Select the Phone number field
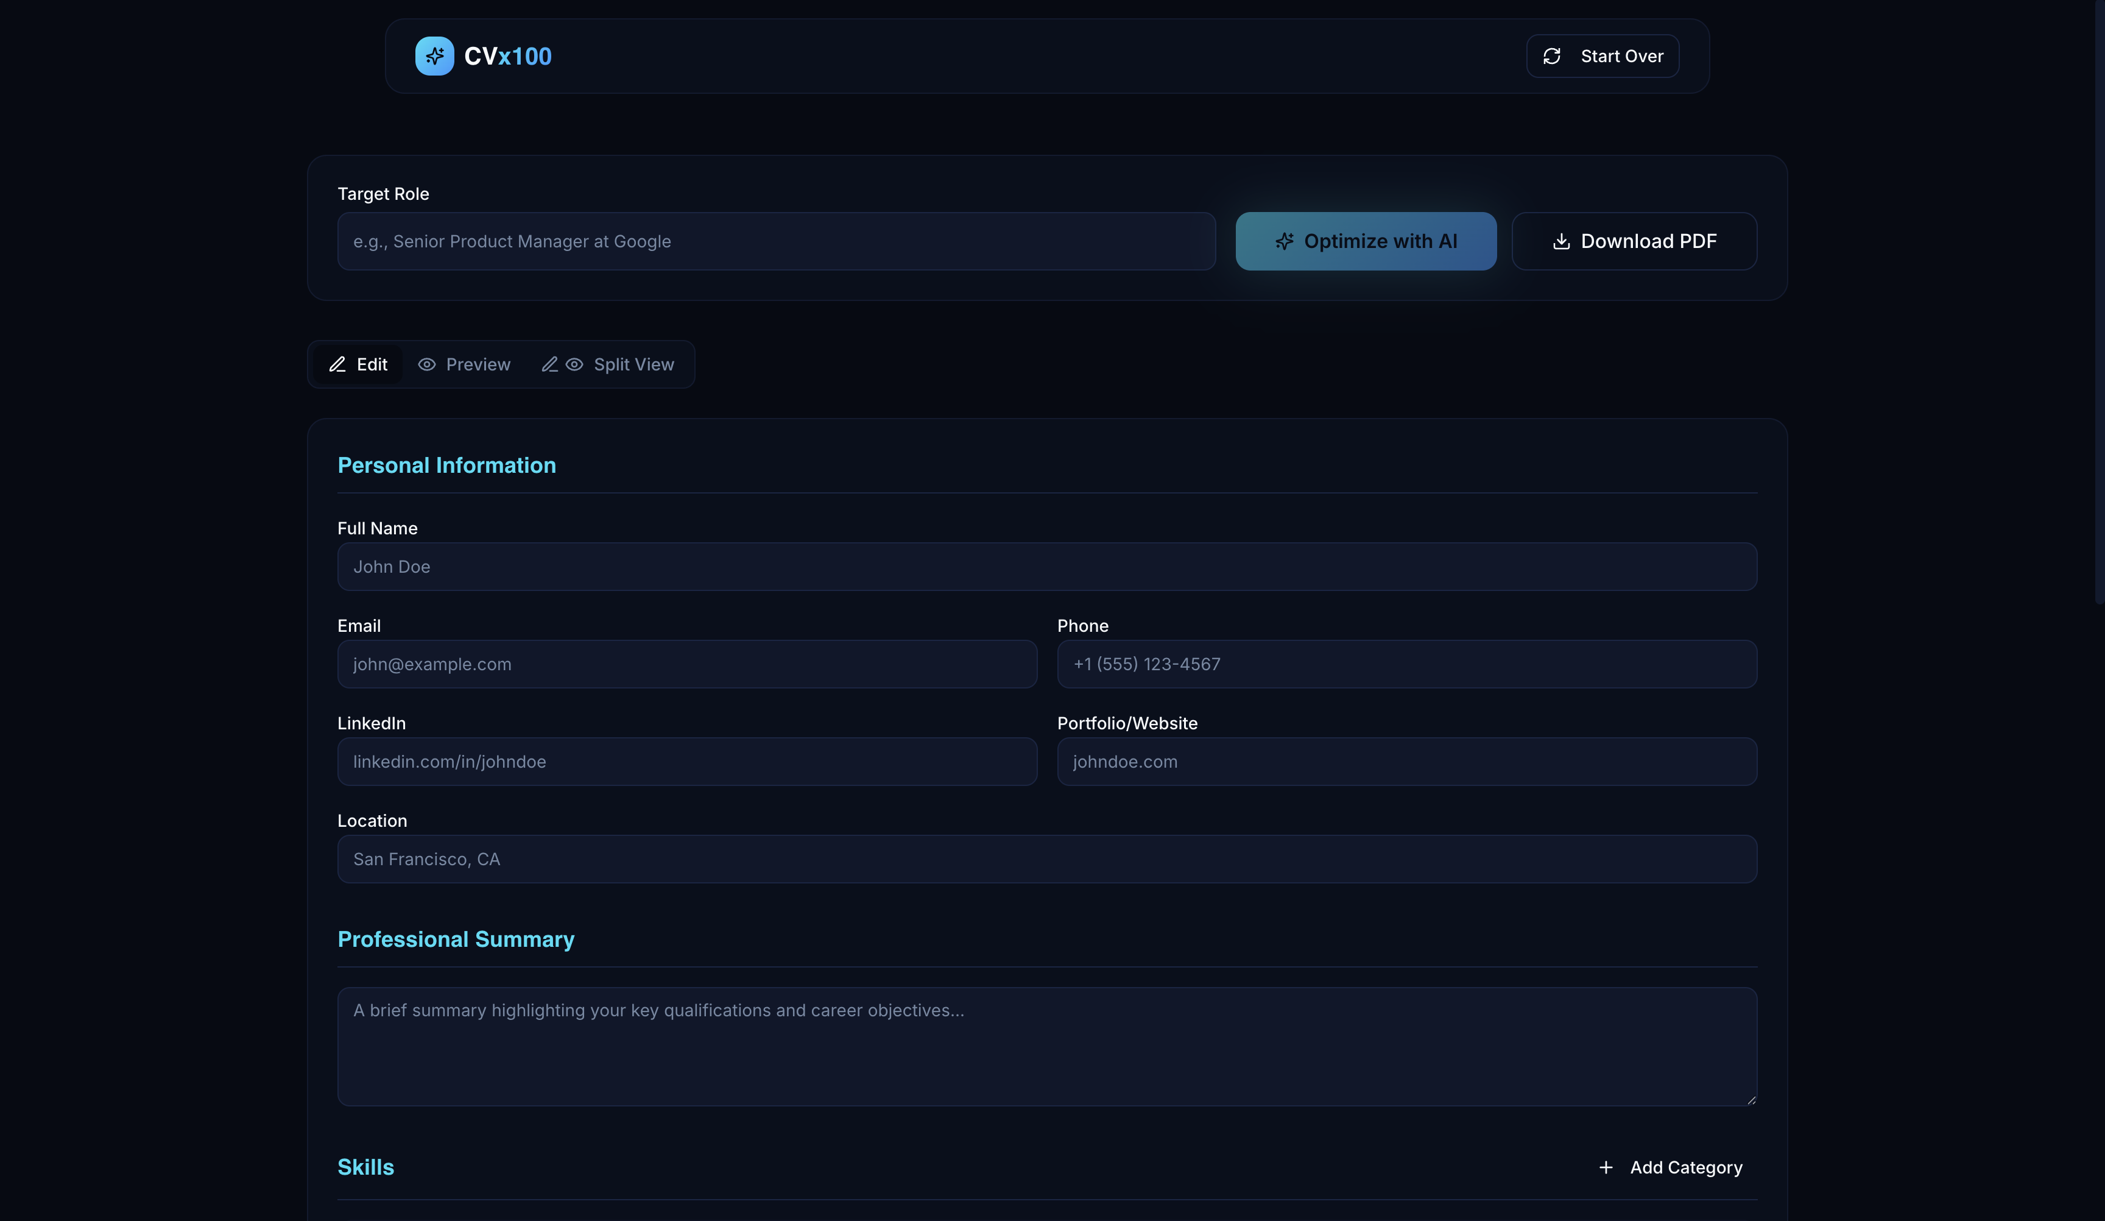This screenshot has height=1221, width=2105. [x=1406, y=664]
